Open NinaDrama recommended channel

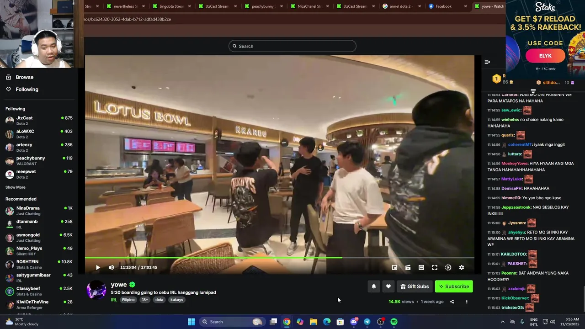(39, 211)
